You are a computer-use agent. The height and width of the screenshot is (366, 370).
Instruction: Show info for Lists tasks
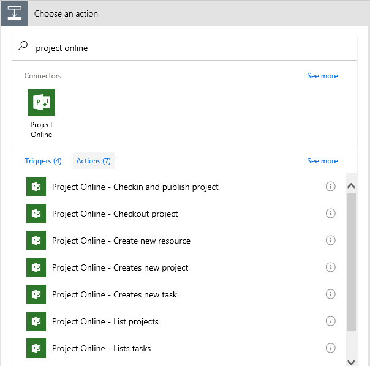(330, 348)
